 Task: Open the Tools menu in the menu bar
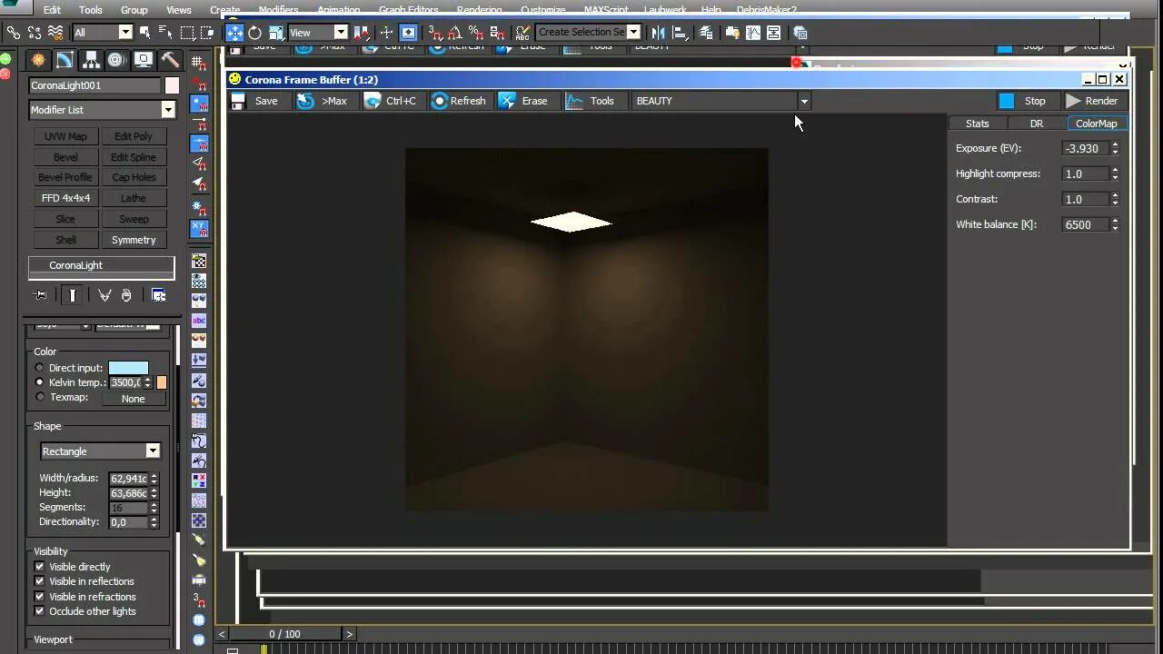pyautogui.click(x=91, y=10)
